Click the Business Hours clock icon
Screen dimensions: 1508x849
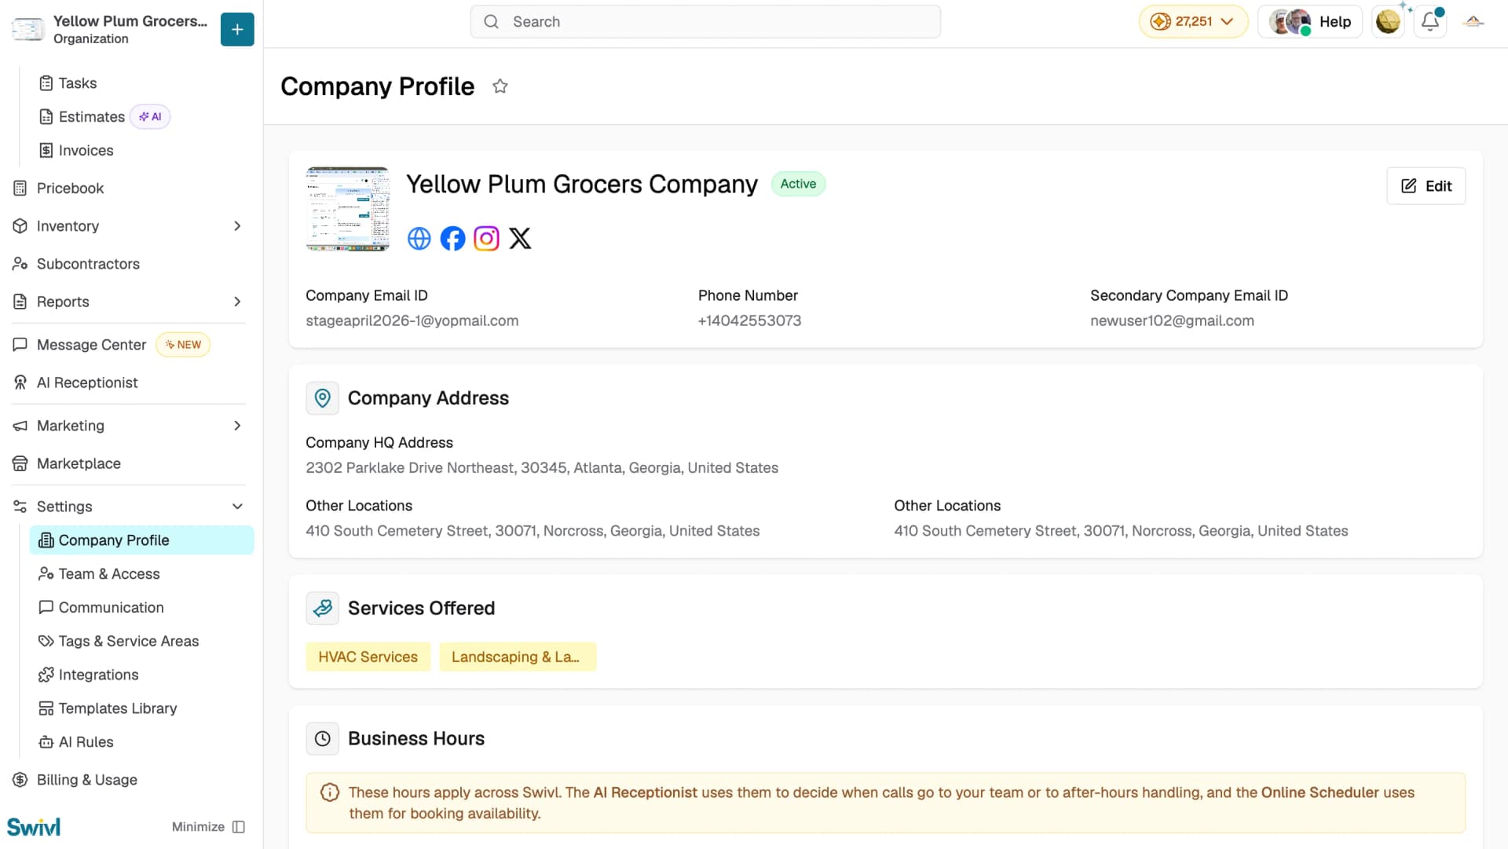tap(322, 738)
